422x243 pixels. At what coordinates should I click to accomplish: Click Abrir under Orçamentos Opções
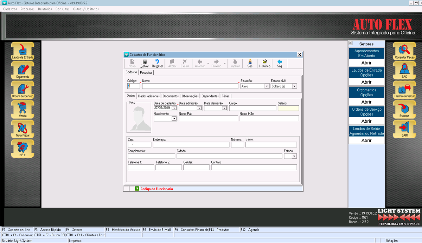click(x=366, y=102)
